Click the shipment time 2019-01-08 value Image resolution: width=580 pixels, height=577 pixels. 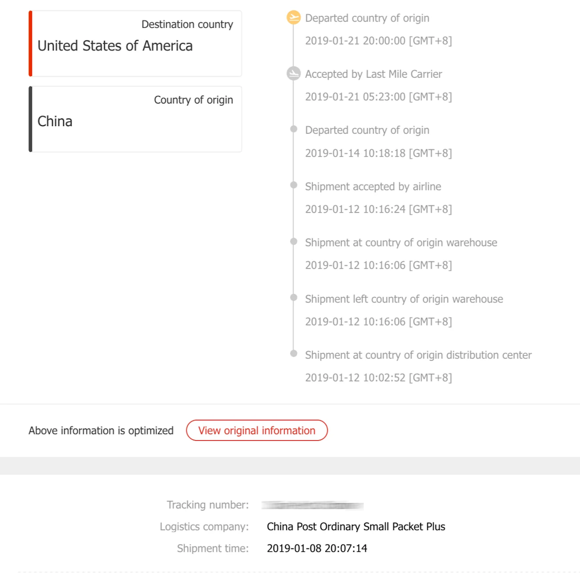coord(317,548)
